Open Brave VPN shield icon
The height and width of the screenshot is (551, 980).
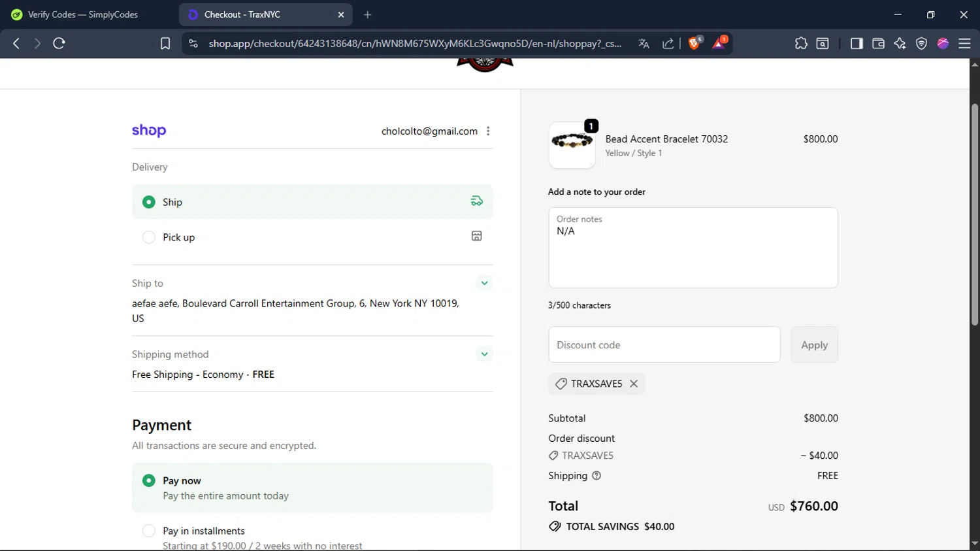(921, 43)
